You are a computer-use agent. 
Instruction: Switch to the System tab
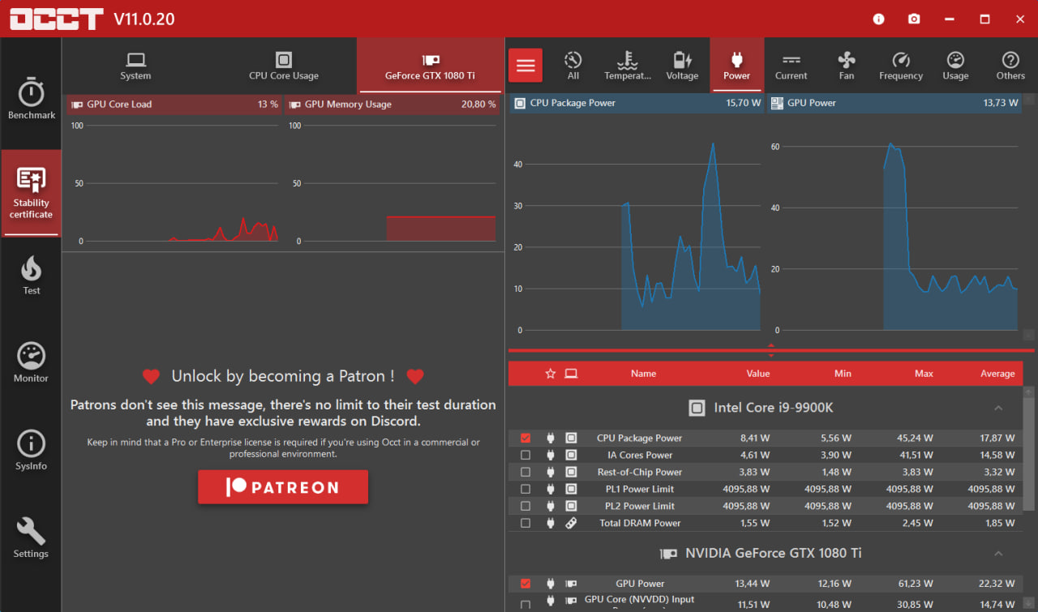pyautogui.click(x=135, y=66)
